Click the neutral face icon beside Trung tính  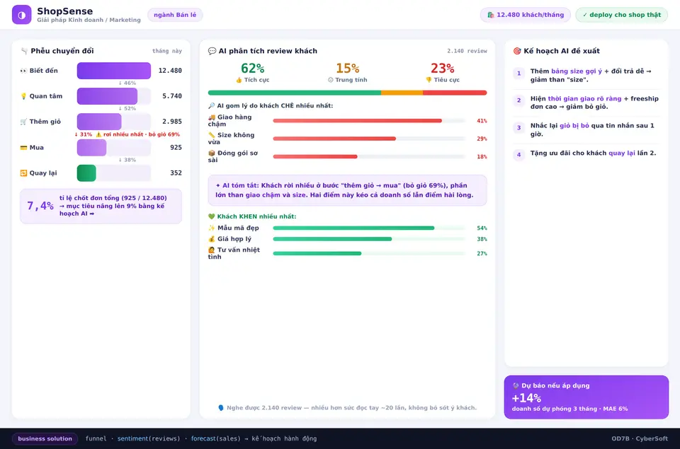(x=331, y=80)
